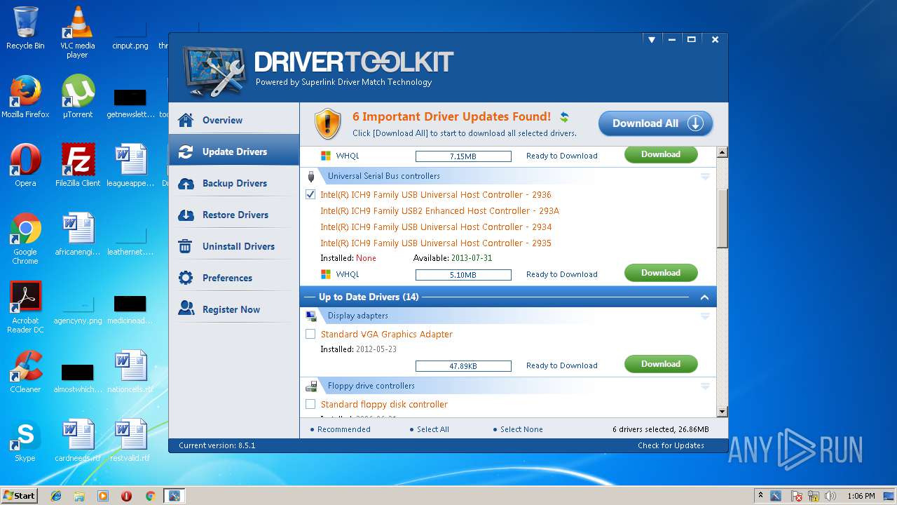This screenshot has width=897, height=505.
Task: Click Intel ICH9 USB Host Controller 2935
Action: click(436, 243)
